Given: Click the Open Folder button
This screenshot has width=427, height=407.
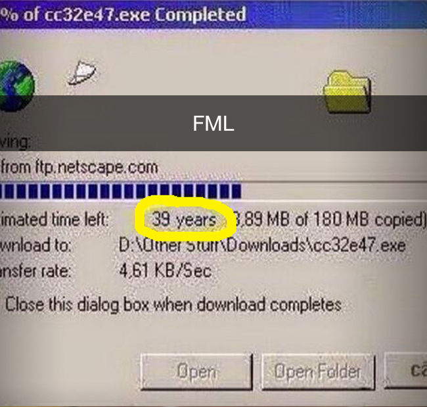Looking at the screenshot, I should (318, 372).
